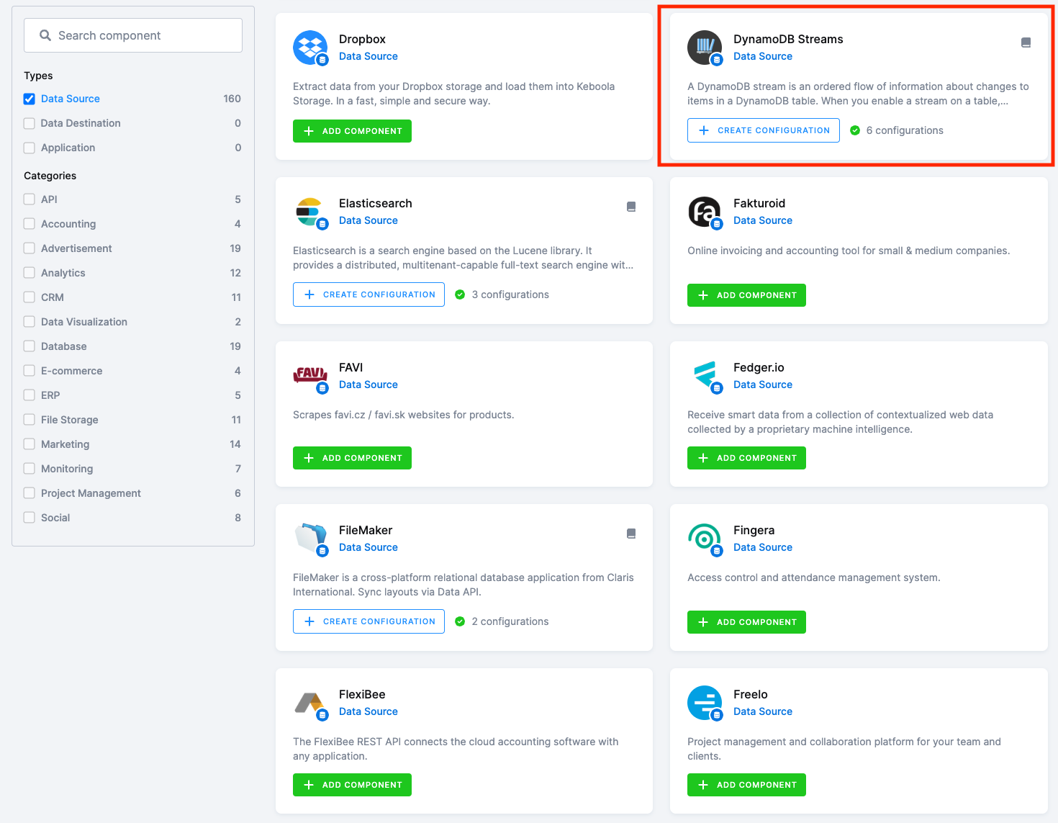Open the Fedger.io component title
The image size is (1058, 823).
[x=759, y=367]
